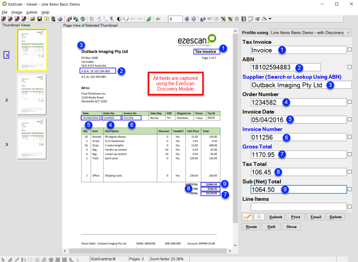Click the black and white contrast icon

119,19
